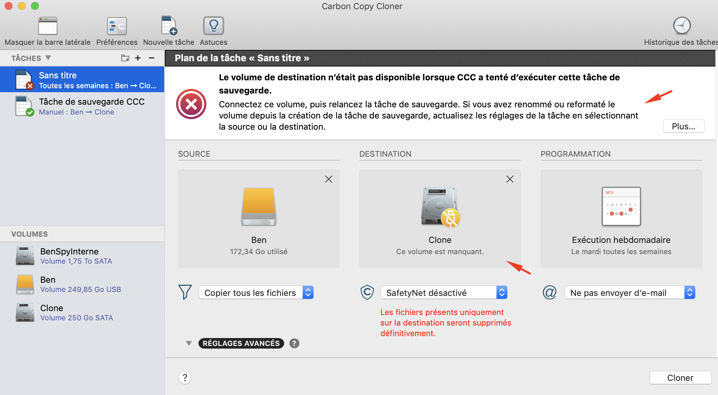Open the Copier tous les fichiers dropdown
The height and width of the screenshot is (395, 718).
tap(256, 293)
